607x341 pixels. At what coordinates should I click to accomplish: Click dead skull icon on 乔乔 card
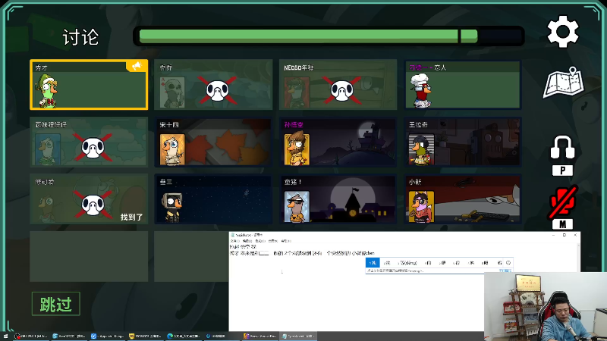click(x=217, y=90)
